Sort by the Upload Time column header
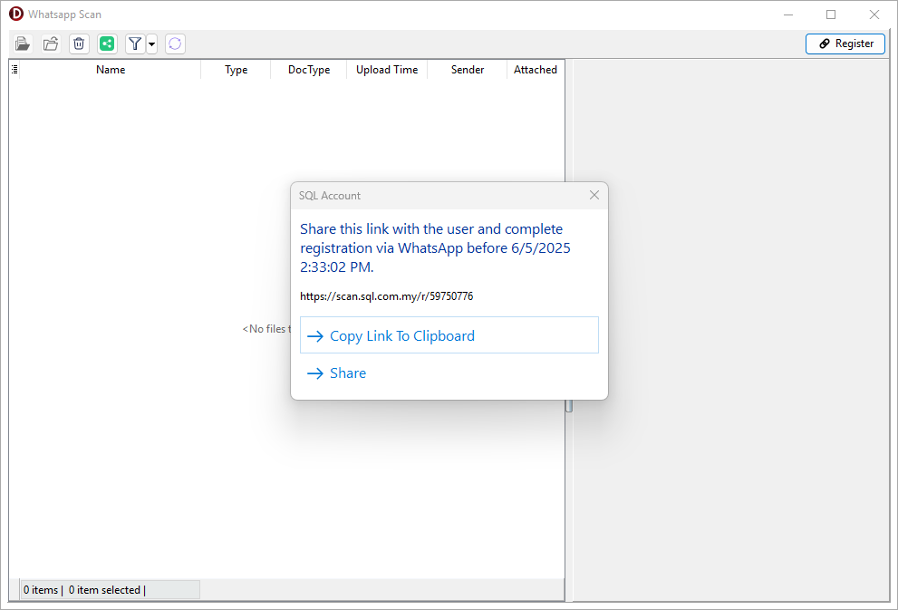Image resolution: width=898 pixels, height=610 pixels. click(387, 70)
